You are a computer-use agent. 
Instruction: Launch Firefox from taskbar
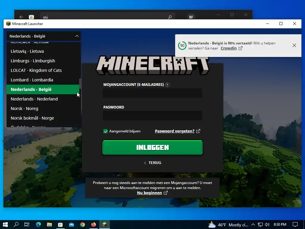(94, 225)
